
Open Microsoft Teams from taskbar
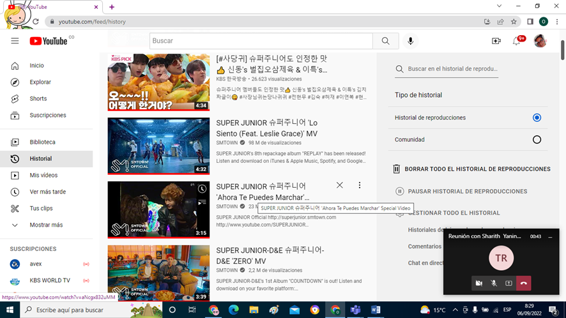(355, 310)
